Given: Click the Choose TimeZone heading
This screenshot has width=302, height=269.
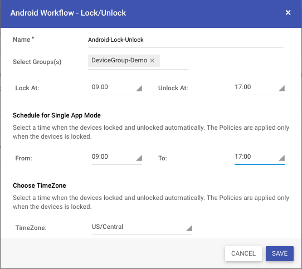Looking at the screenshot, I should click(40, 185).
